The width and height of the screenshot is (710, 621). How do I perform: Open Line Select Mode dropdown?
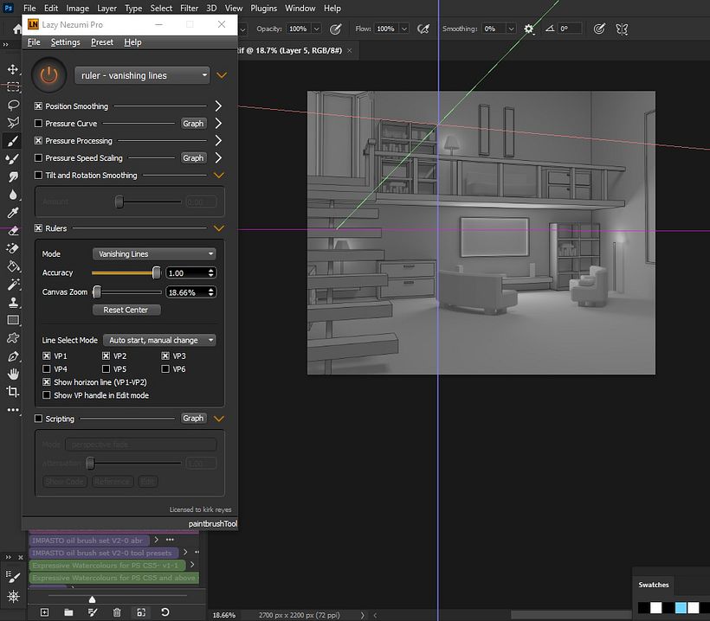pyautogui.click(x=159, y=340)
